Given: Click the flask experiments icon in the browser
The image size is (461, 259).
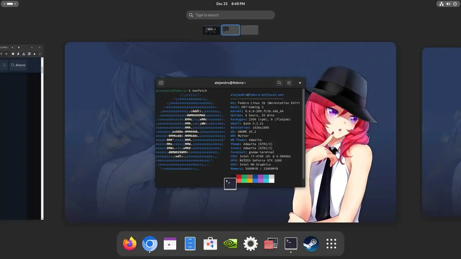Looking at the screenshot, I should (18, 54).
